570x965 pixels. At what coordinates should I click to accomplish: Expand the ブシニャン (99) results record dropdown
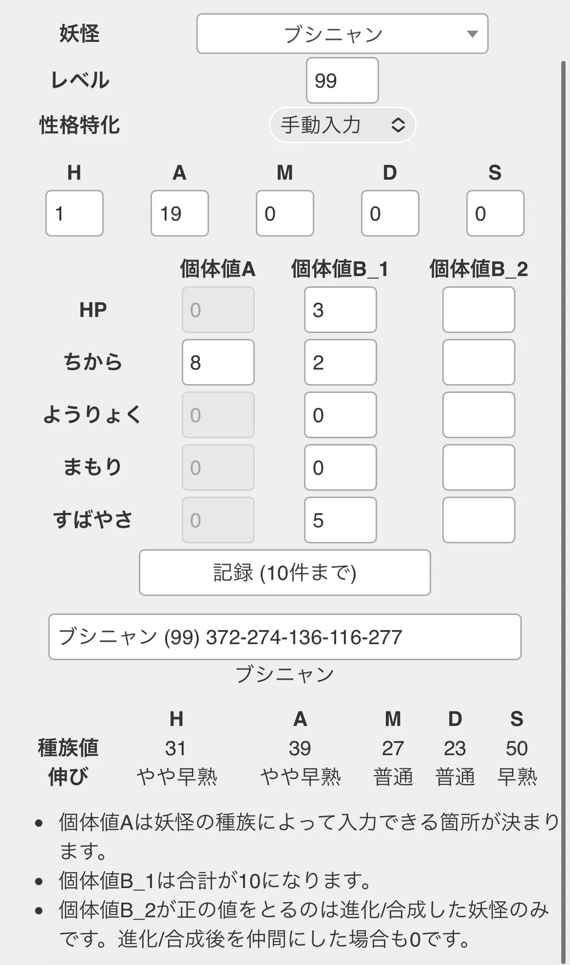click(284, 637)
